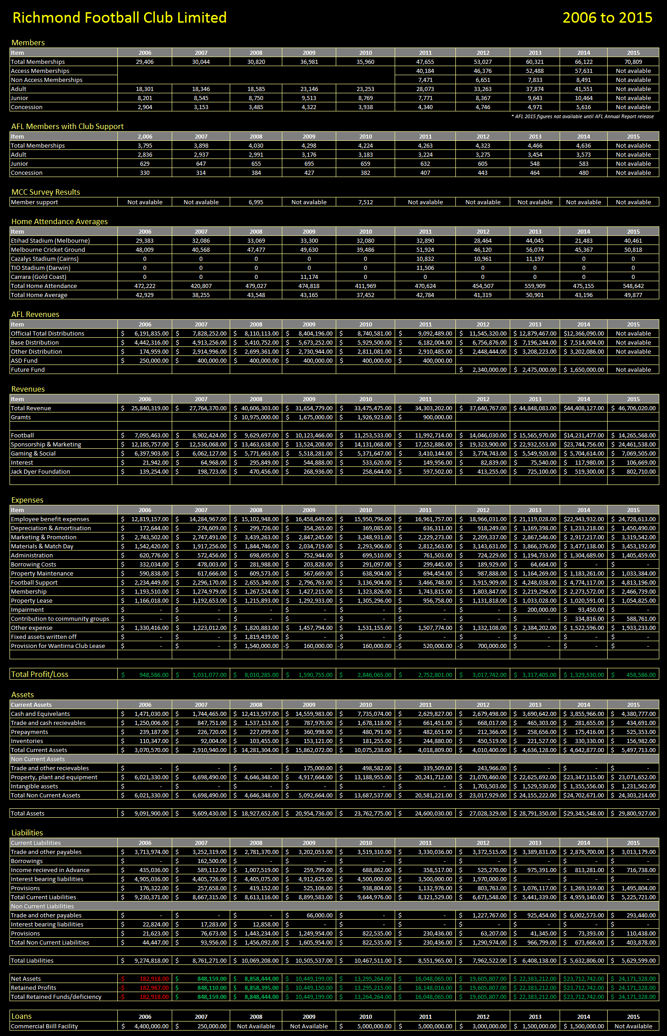Click the 70,809 total memberships cell

click(x=633, y=62)
